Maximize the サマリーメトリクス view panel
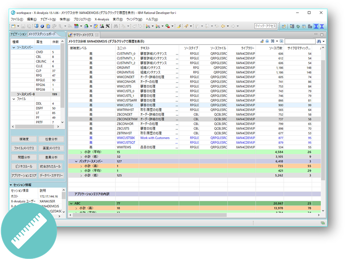The height and width of the screenshot is (259, 345). [322, 34]
